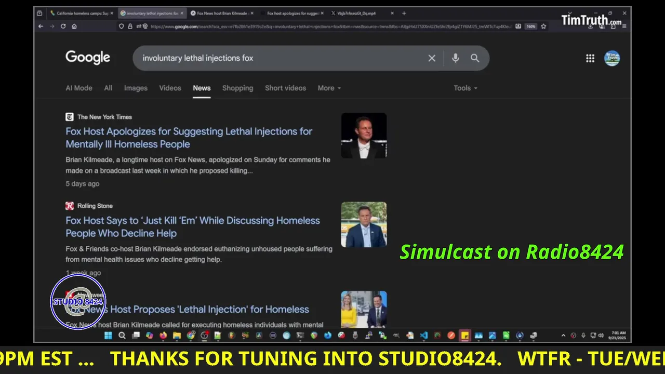Expand the More search filters dropdown
This screenshot has width=665, height=374.
[329, 88]
